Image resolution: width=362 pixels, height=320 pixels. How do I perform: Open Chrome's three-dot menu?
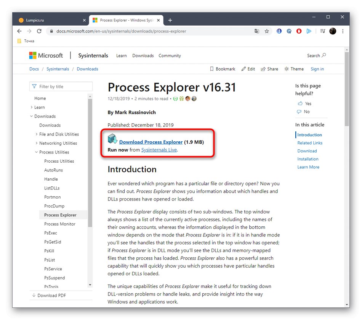pos(342,31)
